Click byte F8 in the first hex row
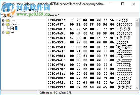The width and height of the screenshot is (140, 95). 72,20
